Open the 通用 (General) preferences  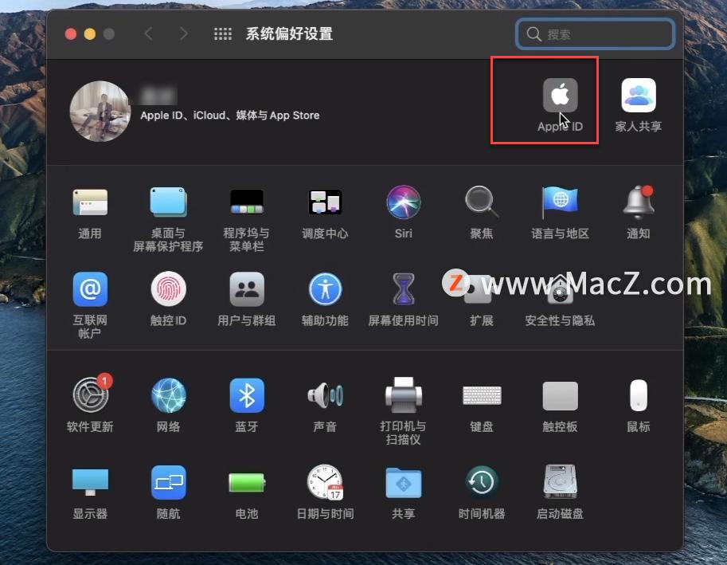pyautogui.click(x=89, y=202)
